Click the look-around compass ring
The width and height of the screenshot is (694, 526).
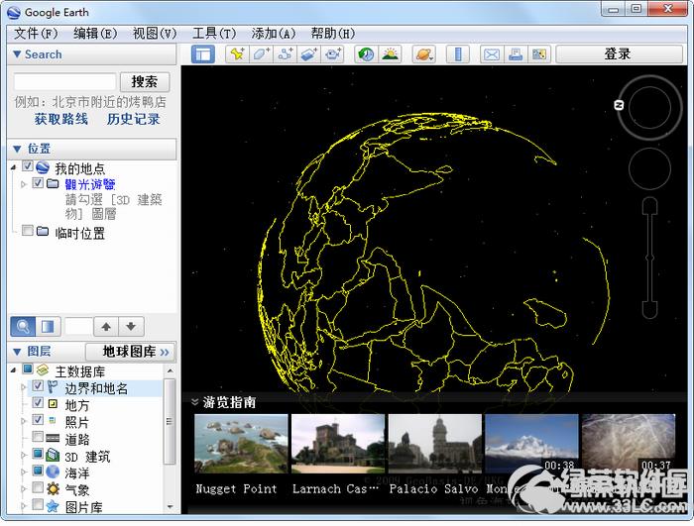(x=649, y=108)
